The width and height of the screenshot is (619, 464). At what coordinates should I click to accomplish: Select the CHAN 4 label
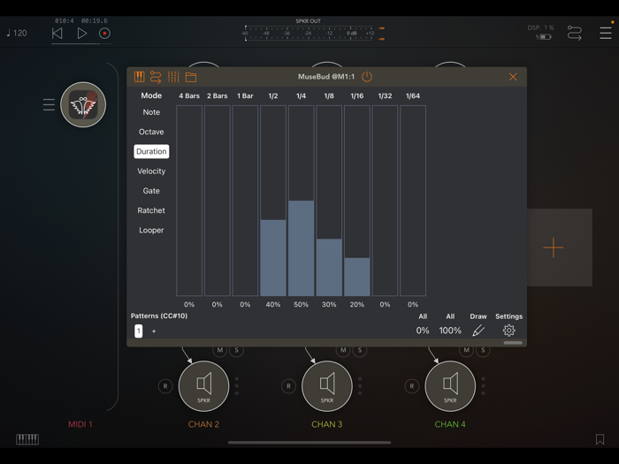click(x=450, y=424)
